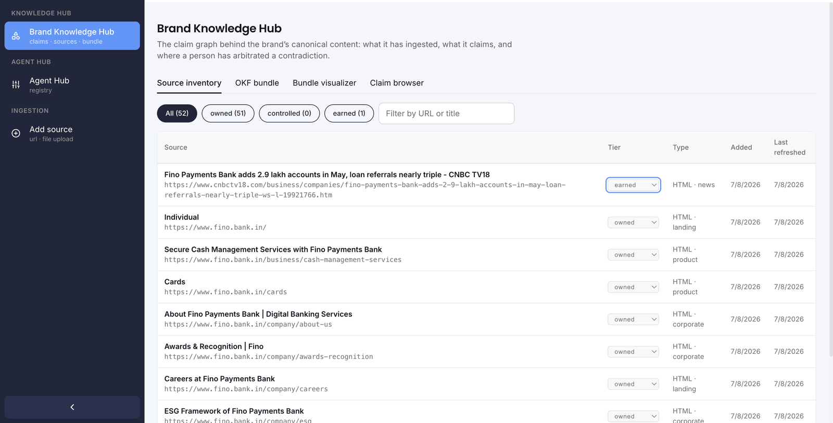833x423 pixels.
Task: Click the Cards source title
Action: click(175, 282)
